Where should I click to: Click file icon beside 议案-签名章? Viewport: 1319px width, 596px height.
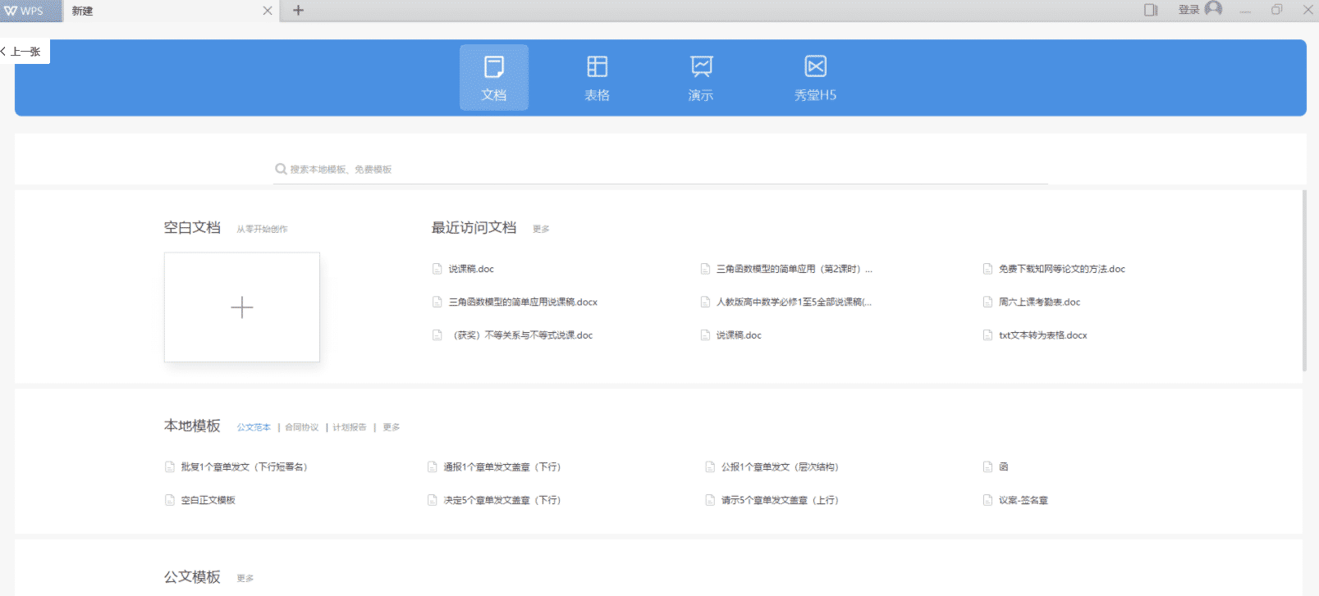click(988, 500)
